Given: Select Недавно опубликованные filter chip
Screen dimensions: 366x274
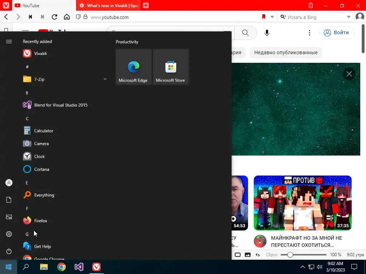Looking at the screenshot, I should 286,52.
